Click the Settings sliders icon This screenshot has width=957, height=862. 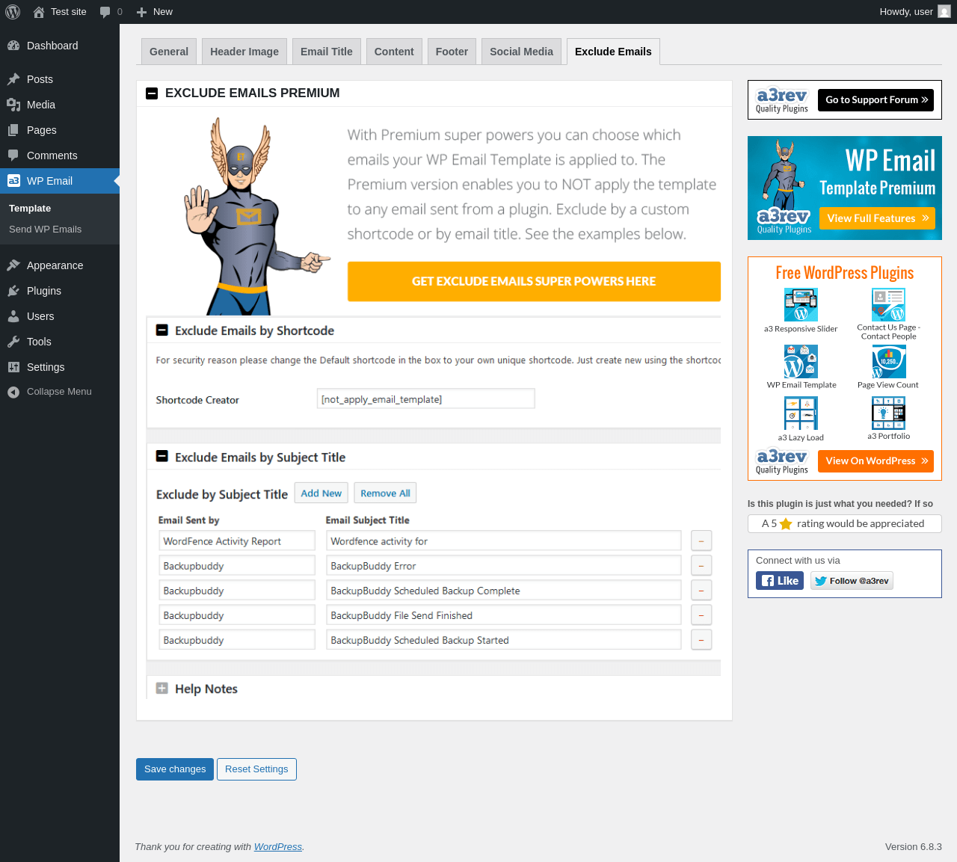tap(13, 367)
